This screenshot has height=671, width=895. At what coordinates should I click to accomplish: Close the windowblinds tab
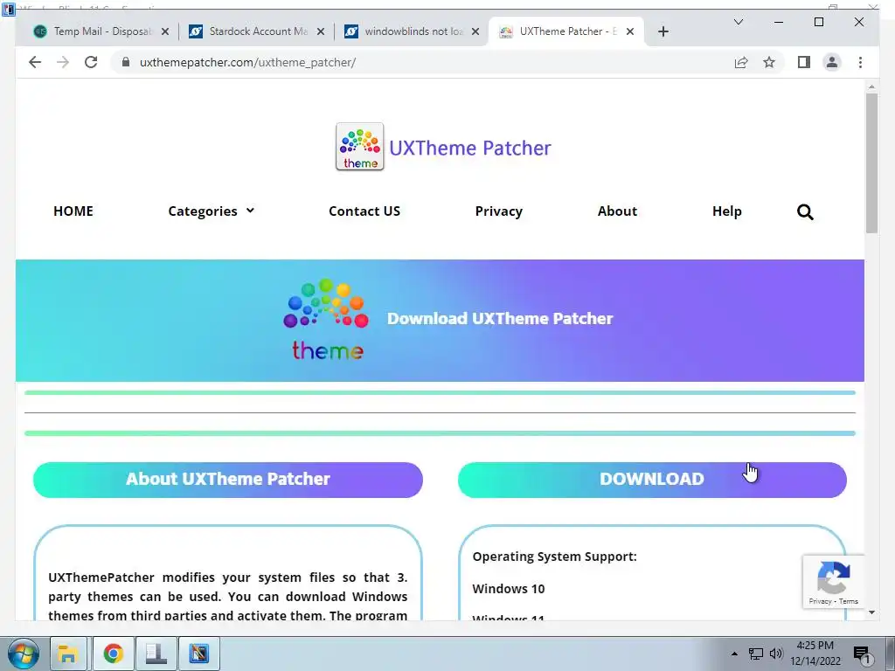475,31
